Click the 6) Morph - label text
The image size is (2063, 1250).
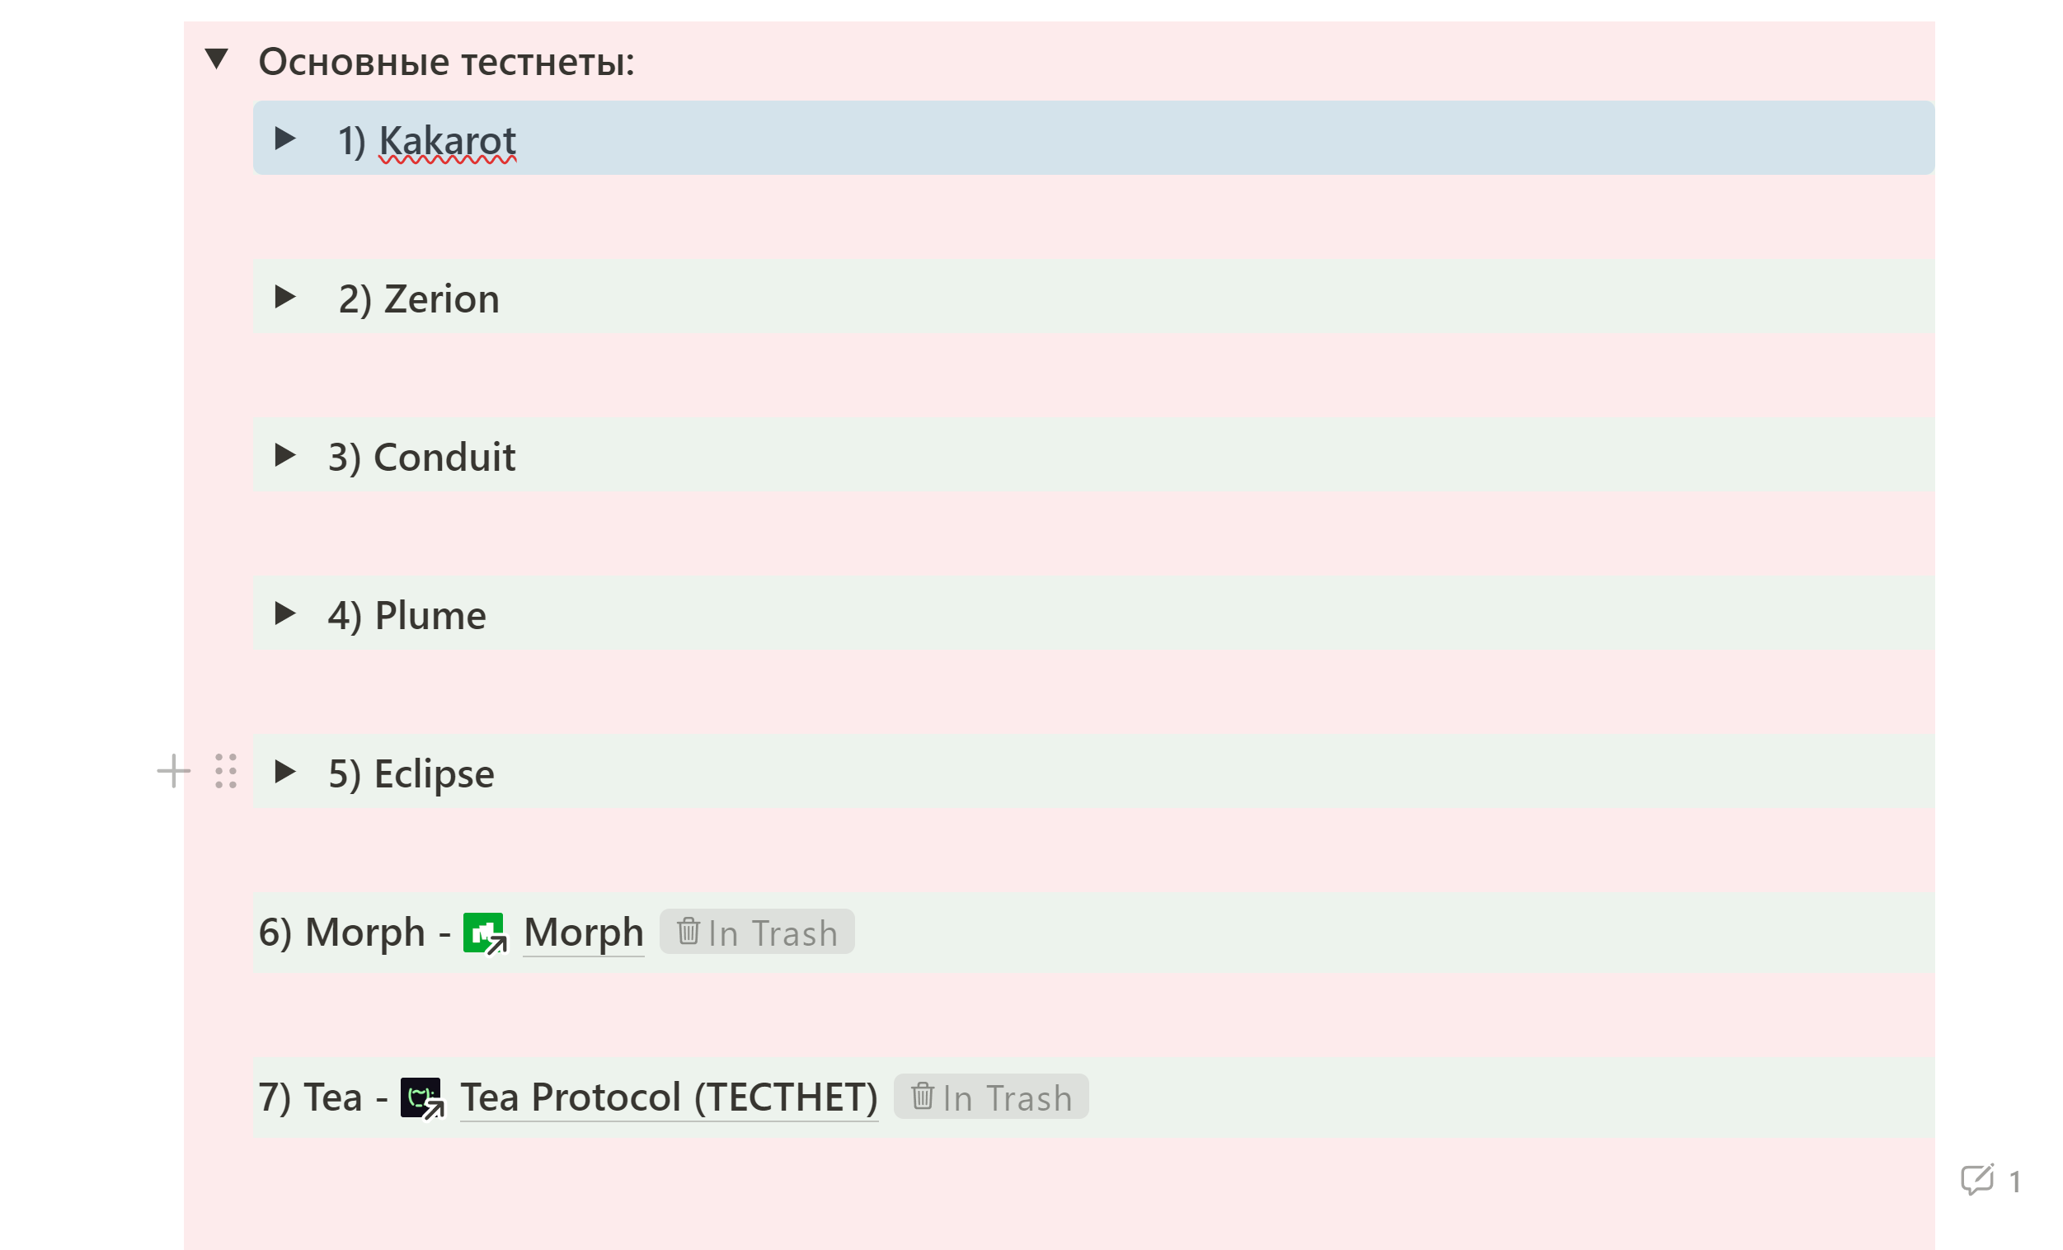[355, 933]
